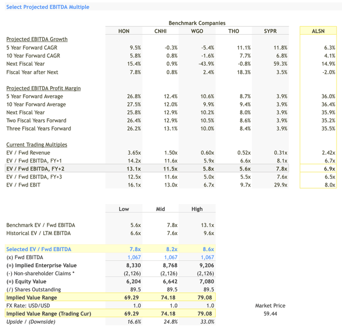Image resolution: width=342 pixels, height=326 pixels.
Task: Click SYPR EV / Fwd EBIT 29.9x
Action: 281,185
